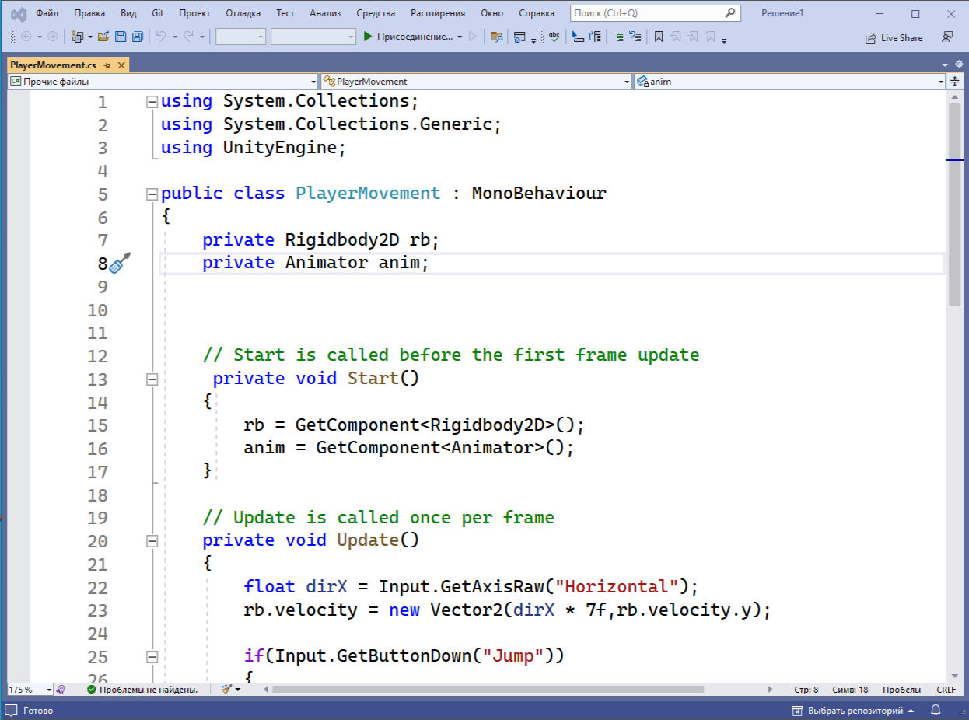Click the screwdriver quick actions icon on line 8
The width and height of the screenshot is (969, 720).
coord(120,263)
